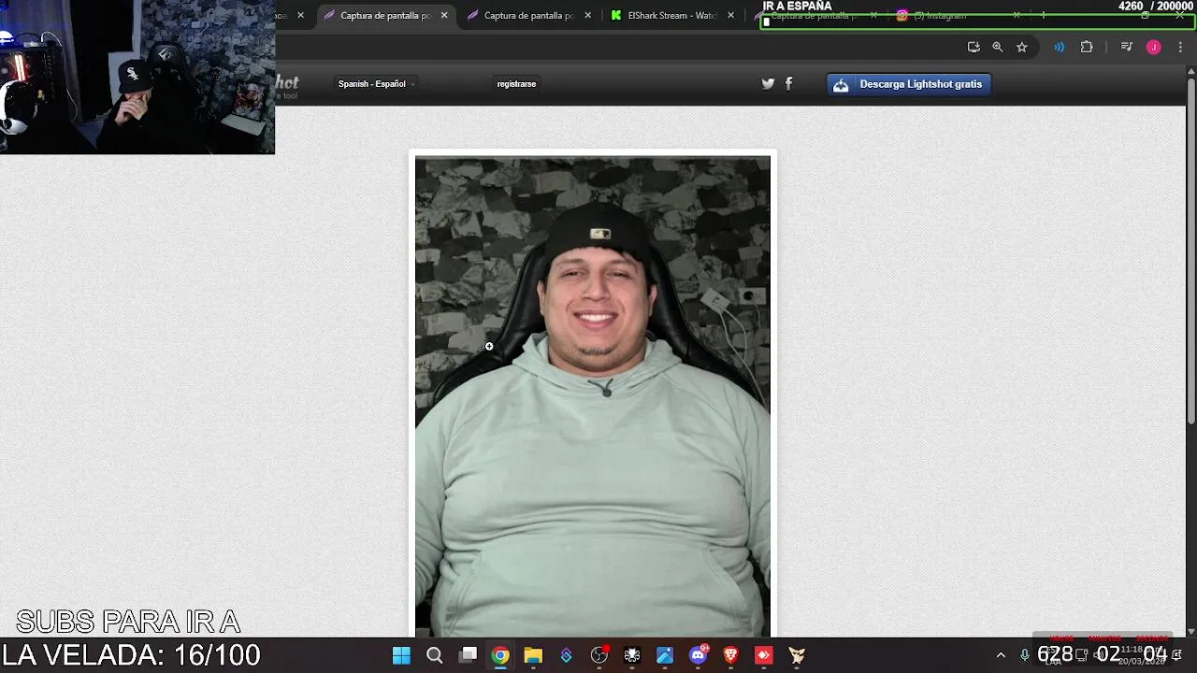Click the Twitter bird icon in Lightshot header

768,84
